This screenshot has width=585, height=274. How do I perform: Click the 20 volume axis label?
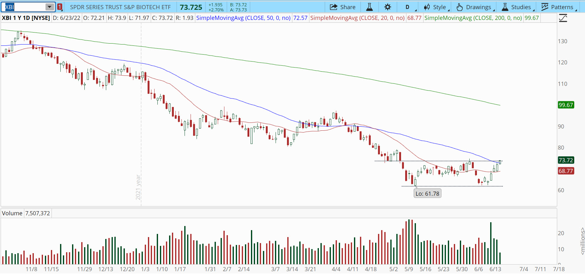click(x=561, y=233)
